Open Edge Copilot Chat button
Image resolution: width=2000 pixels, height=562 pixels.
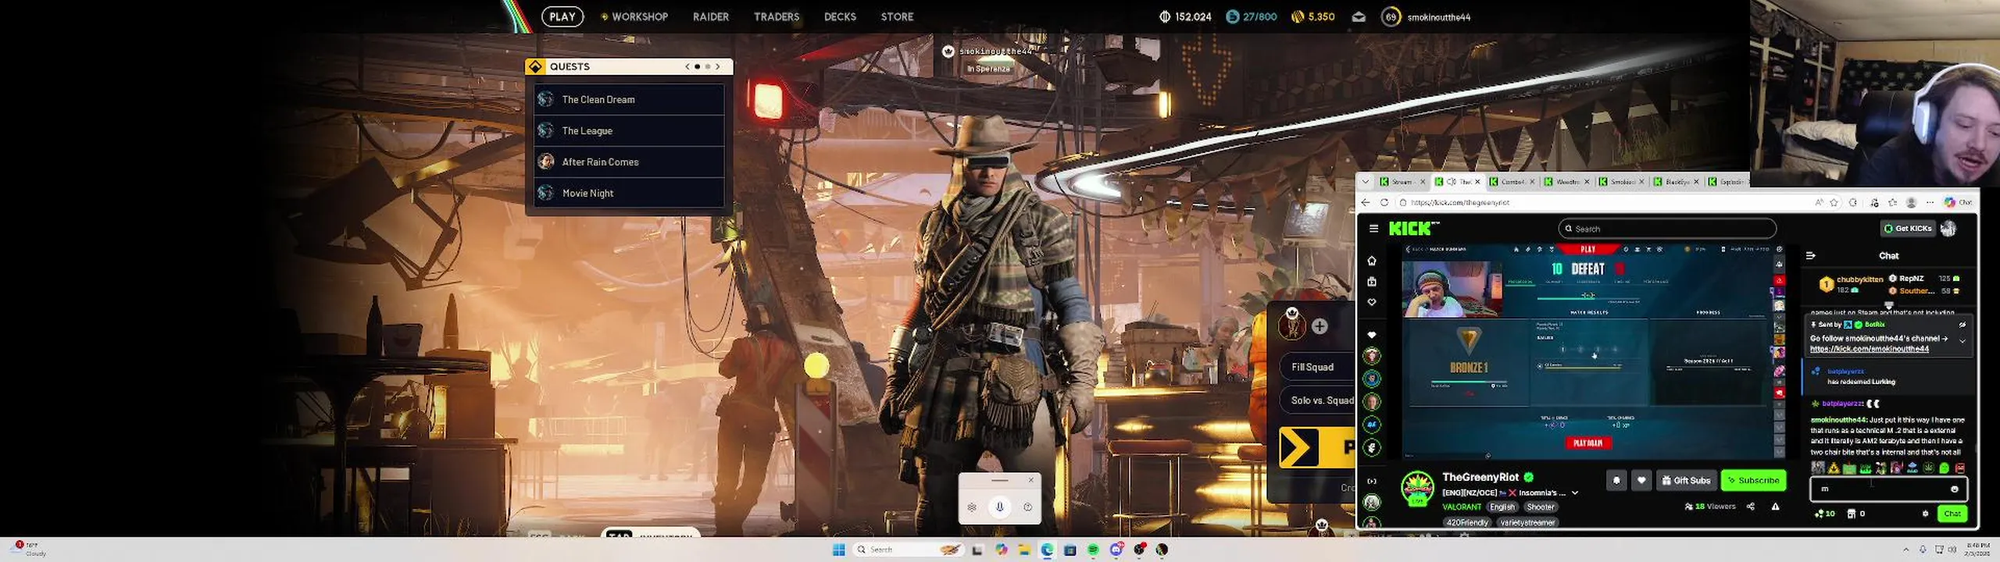tap(1959, 203)
